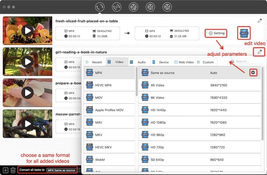Click the trash delete icon

pyautogui.click(x=13, y=170)
